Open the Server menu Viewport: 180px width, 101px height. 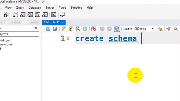[49, 8]
